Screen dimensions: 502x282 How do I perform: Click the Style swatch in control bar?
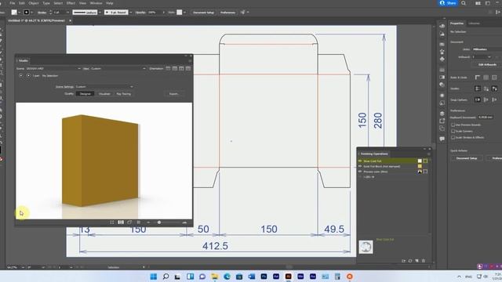tap(180, 13)
